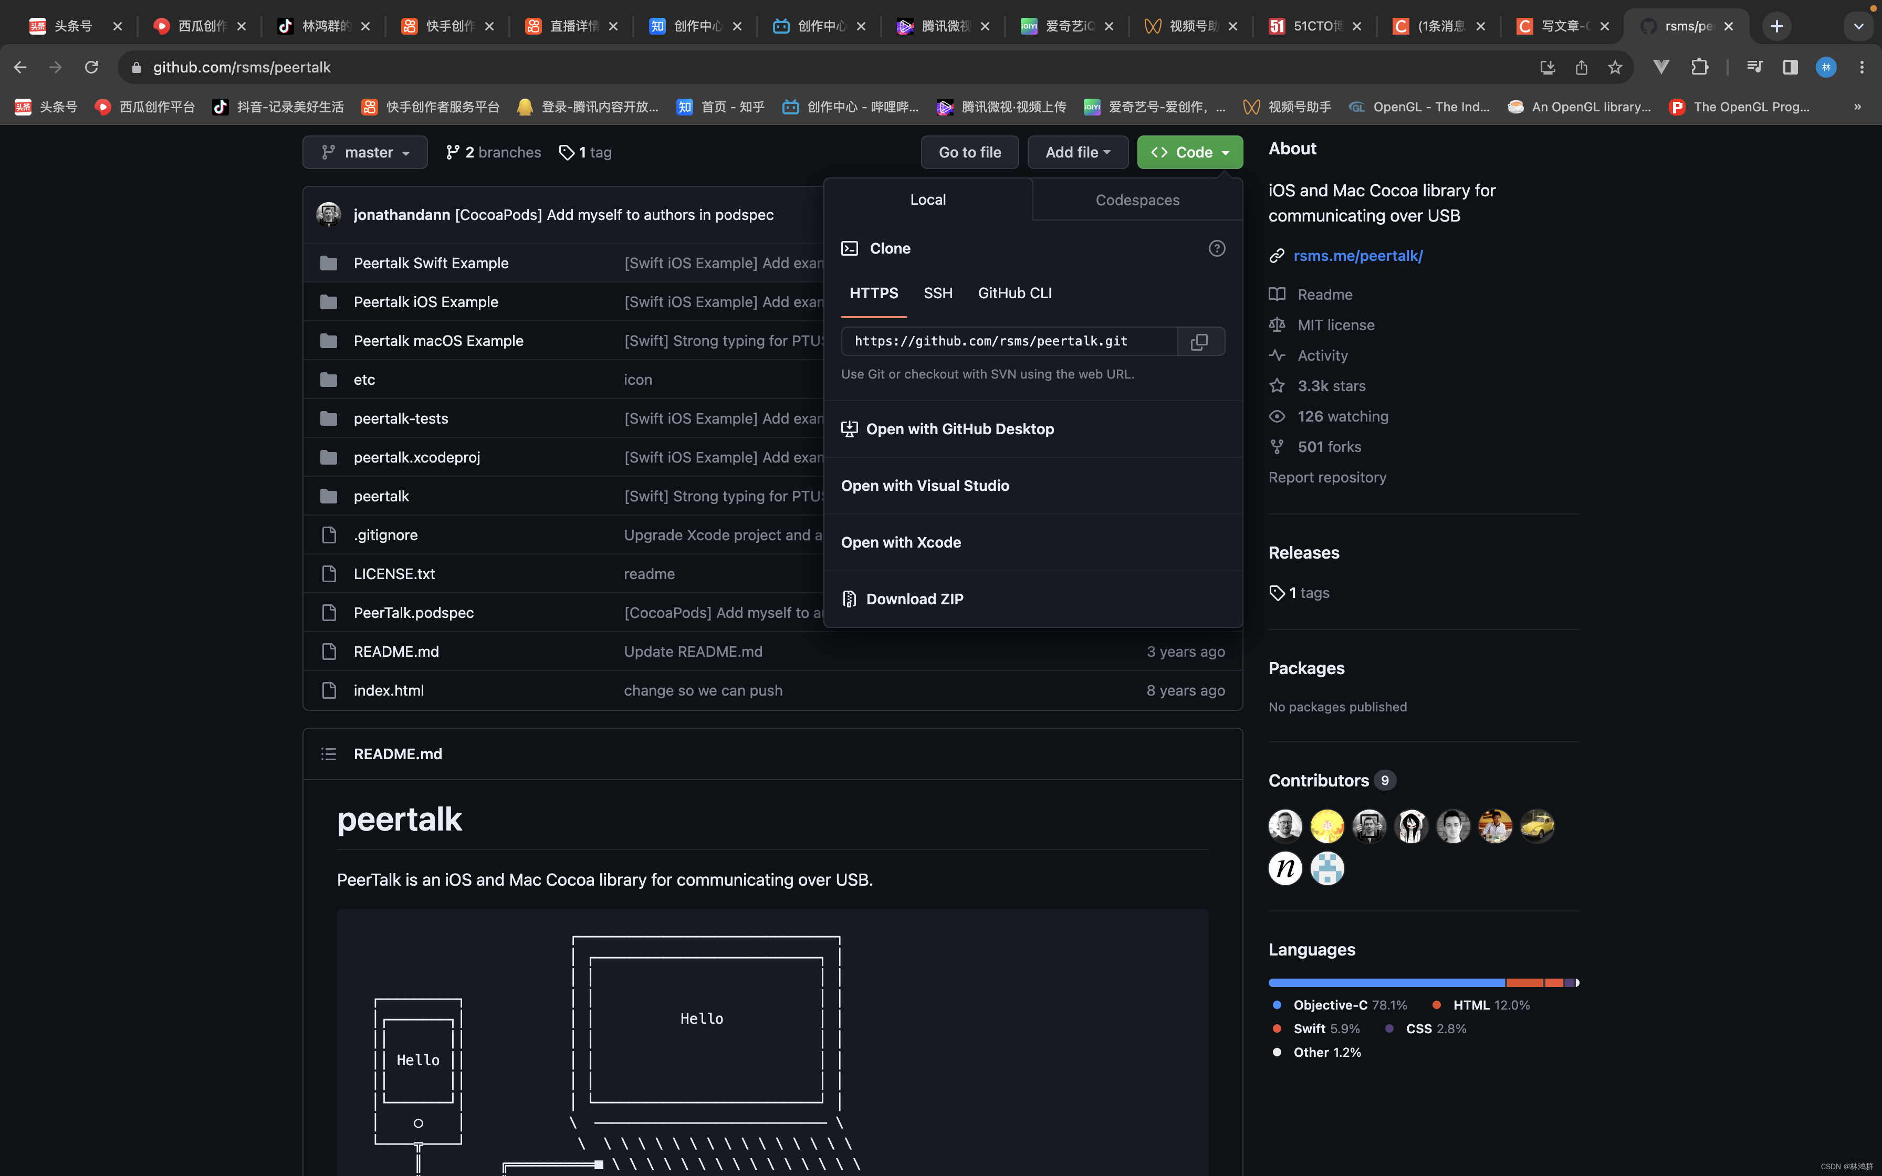This screenshot has width=1882, height=1176.
Task: Open the .gitignore file
Action: click(x=386, y=535)
